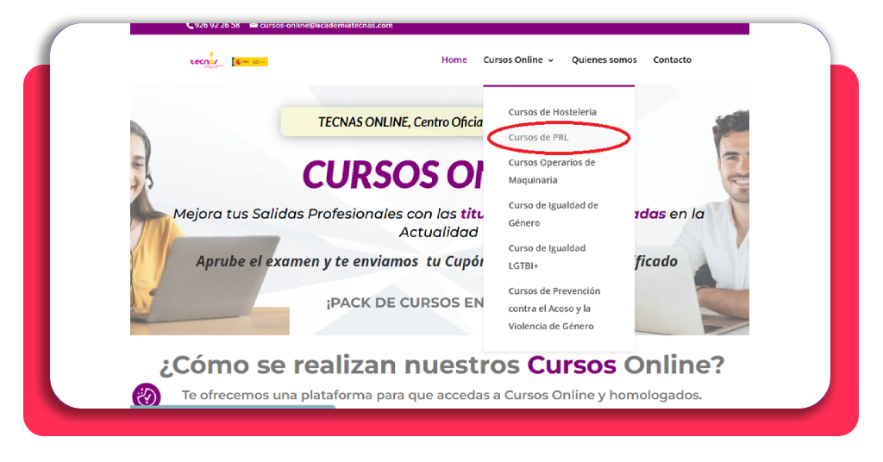
Task: Open the Home menu item
Action: click(x=454, y=59)
